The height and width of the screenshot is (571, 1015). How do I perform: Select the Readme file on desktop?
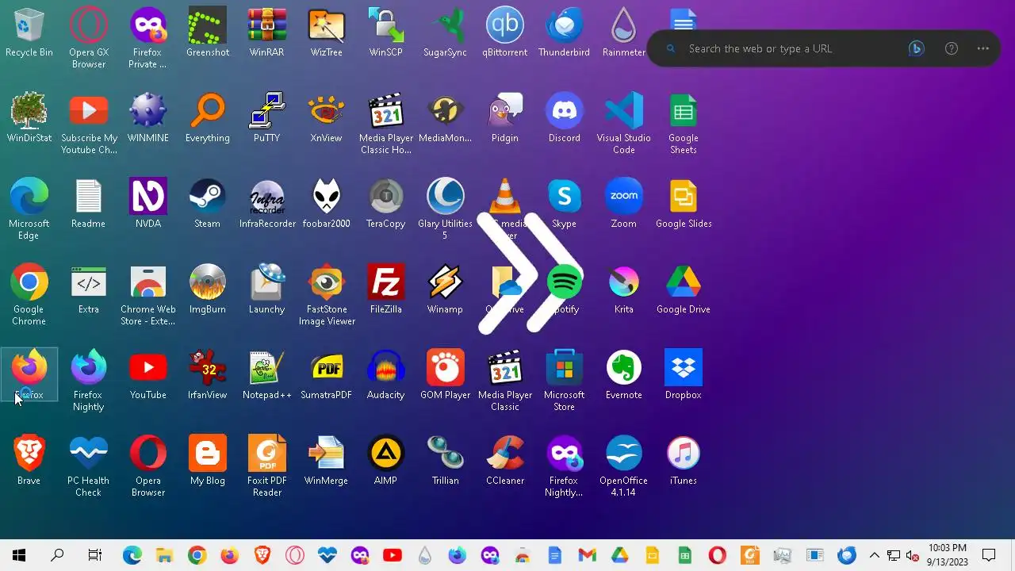pyautogui.click(x=88, y=205)
